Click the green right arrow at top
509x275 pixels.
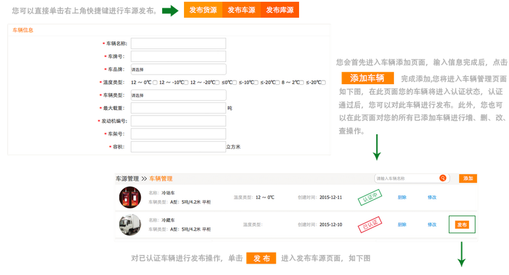pyautogui.click(x=170, y=11)
